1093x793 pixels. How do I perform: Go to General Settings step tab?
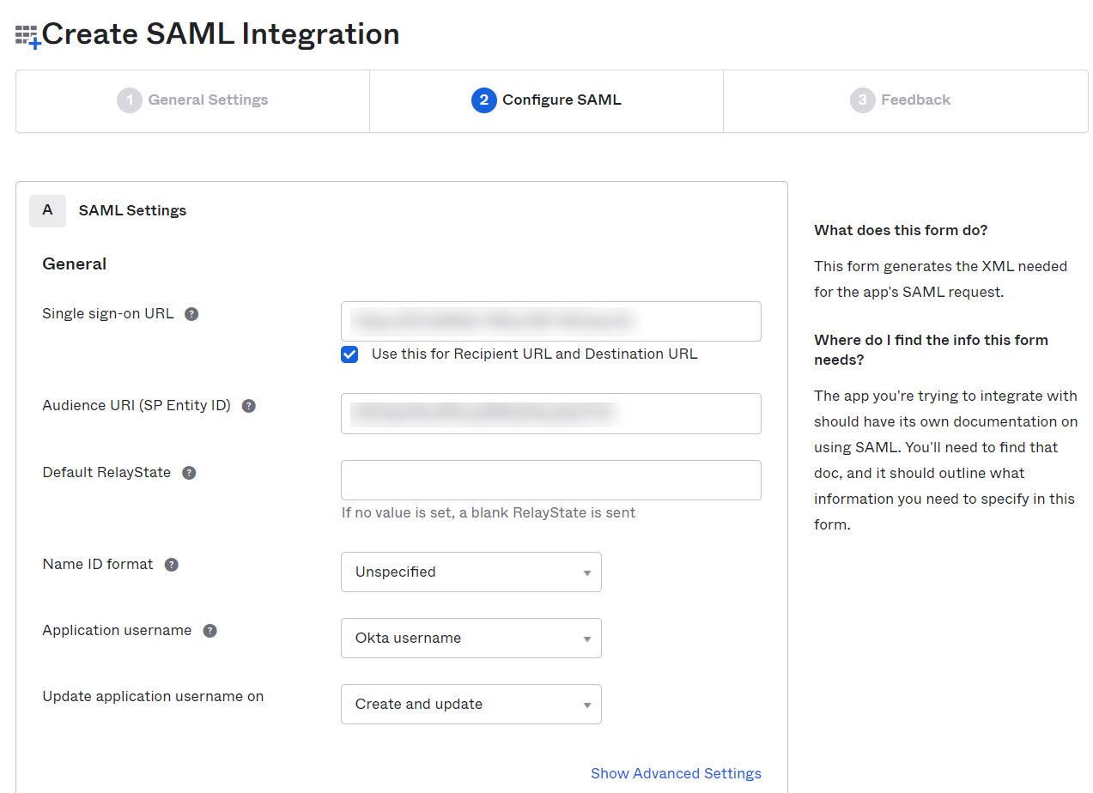[x=208, y=100]
